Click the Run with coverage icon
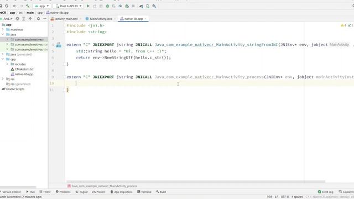This screenshot has width=354, height=199. coord(114,6)
